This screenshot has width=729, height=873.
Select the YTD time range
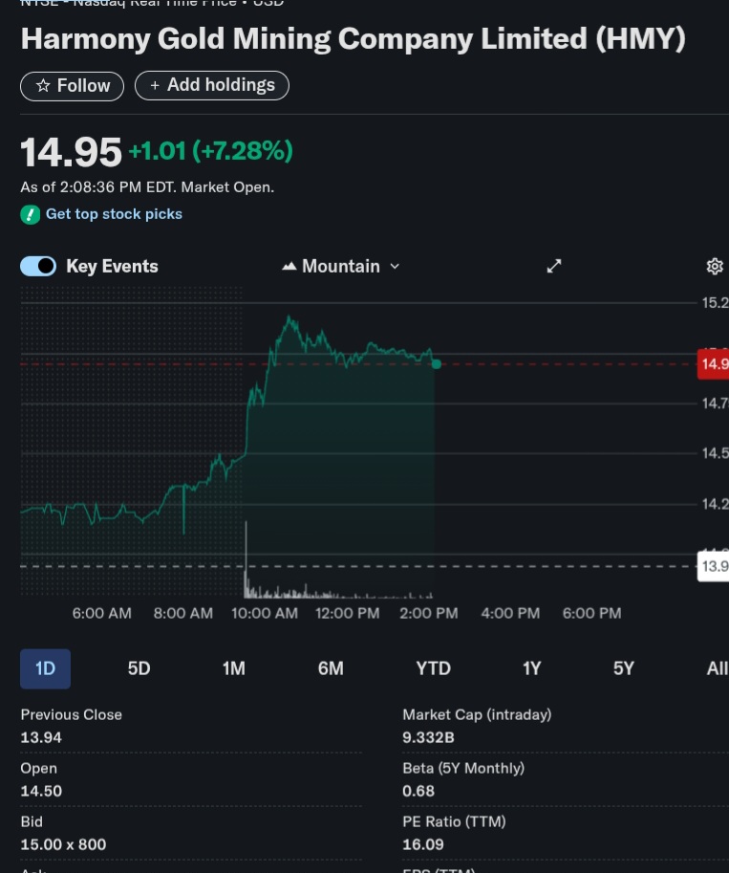click(434, 668)
